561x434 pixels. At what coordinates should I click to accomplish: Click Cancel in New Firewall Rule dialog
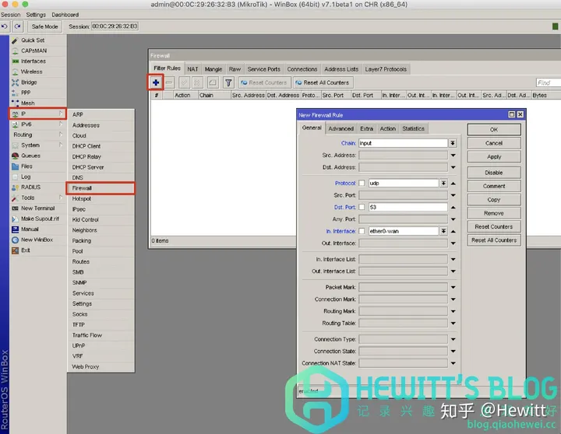[x=494, y=143]
